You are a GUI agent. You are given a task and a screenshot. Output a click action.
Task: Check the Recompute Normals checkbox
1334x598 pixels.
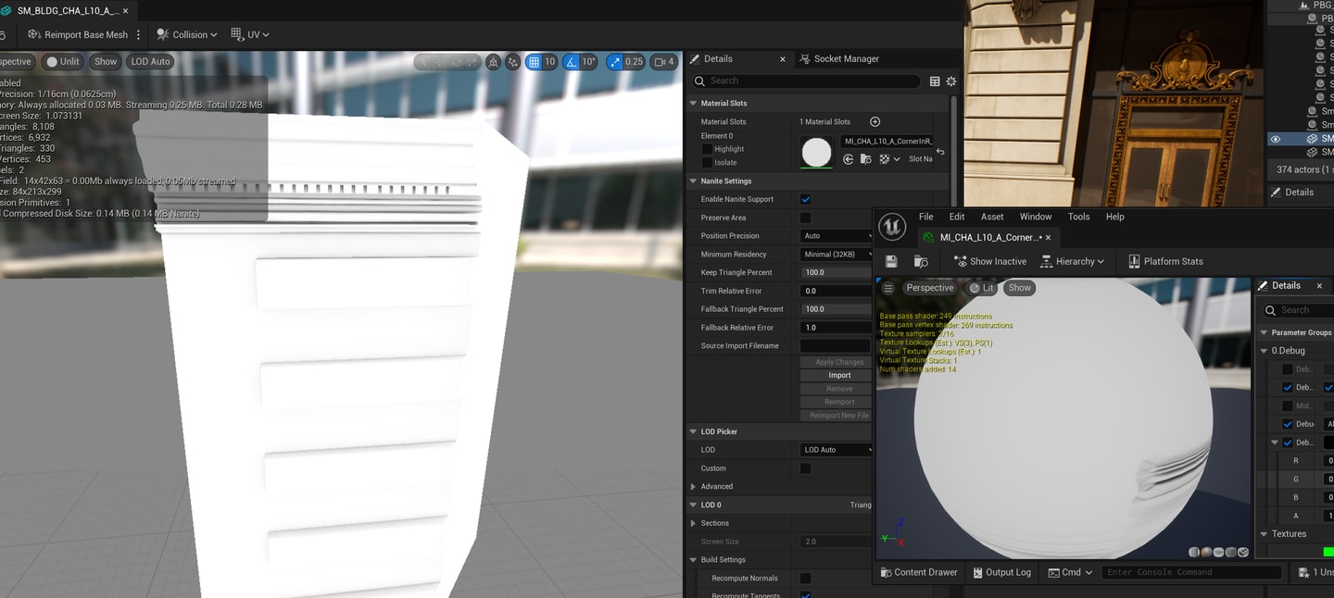pyautogui.click(x=805, y=579)
